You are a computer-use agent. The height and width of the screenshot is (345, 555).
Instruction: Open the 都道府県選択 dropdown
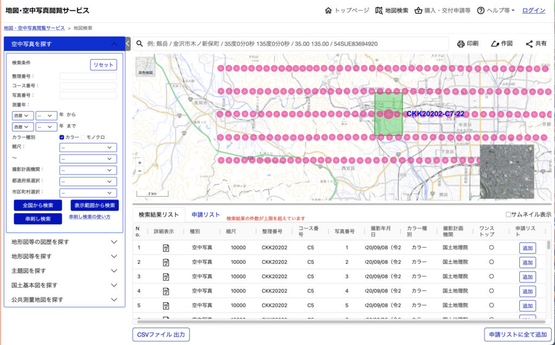(x=88, y=181)
